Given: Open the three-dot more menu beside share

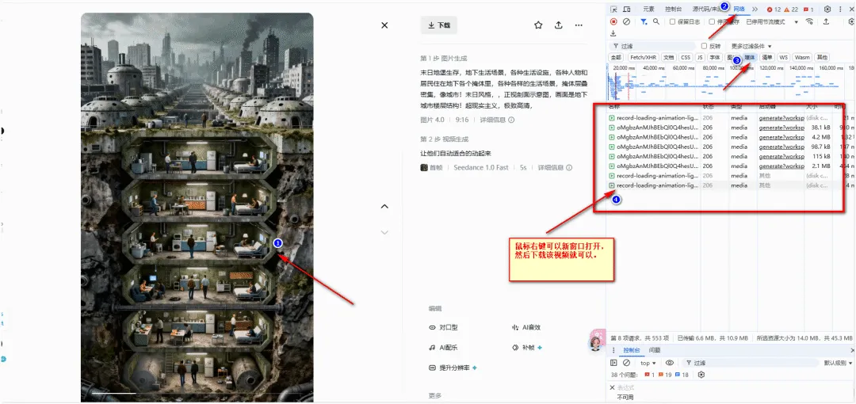Looking at the screenshot, I should (x=579, y=25).
